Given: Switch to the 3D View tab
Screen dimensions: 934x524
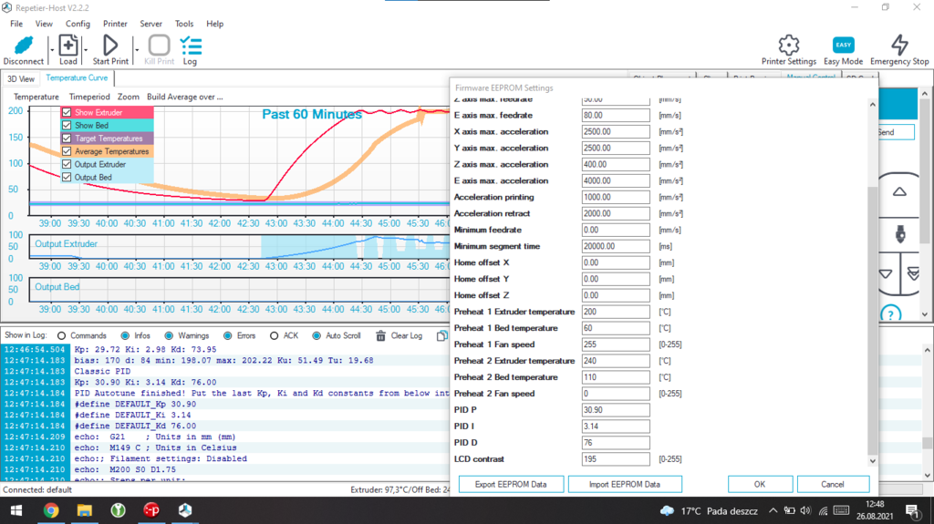Looking at the screenshot, I should coord(20,78).
